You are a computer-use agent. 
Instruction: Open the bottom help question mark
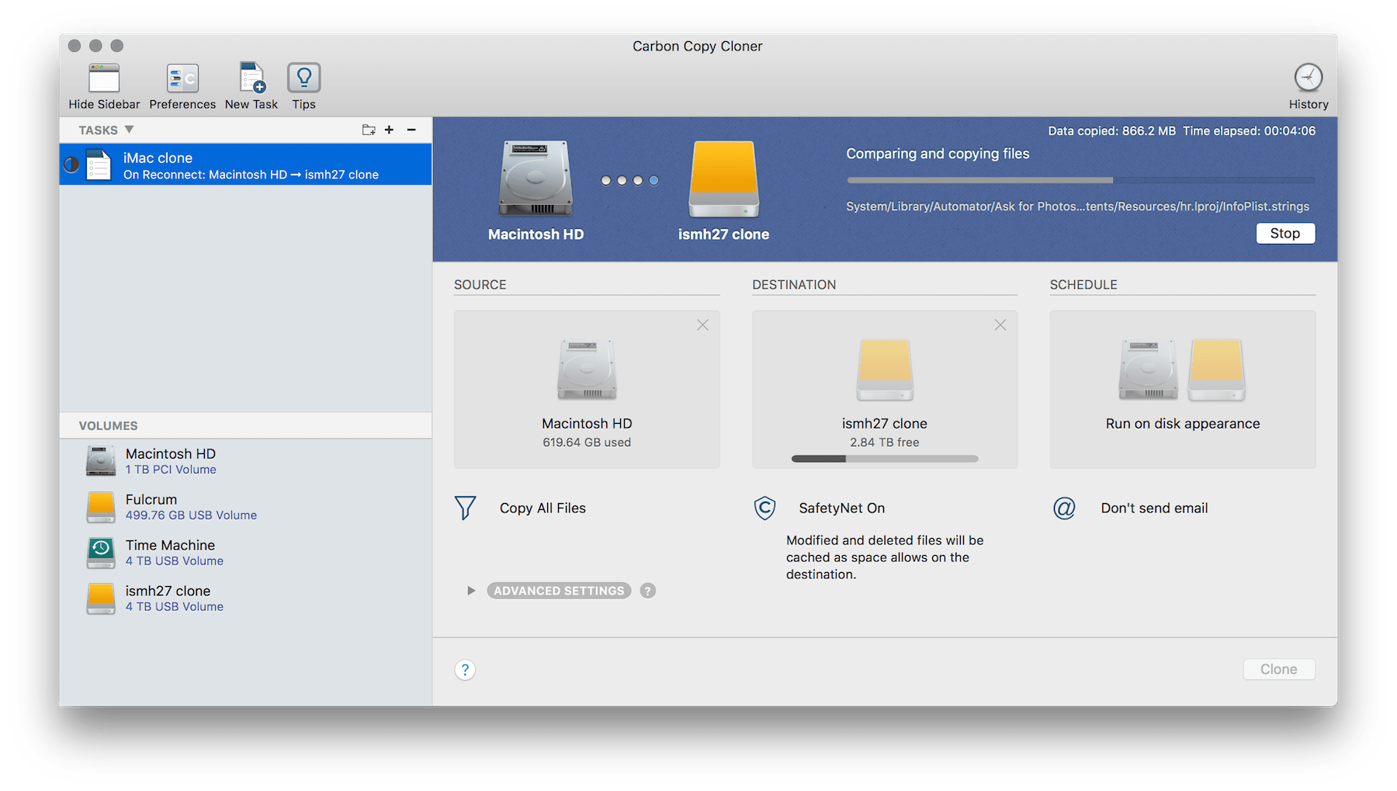click(465, 670)
